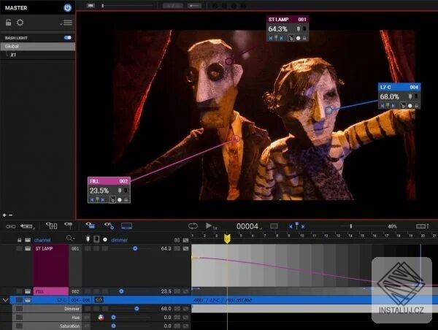Screen dimensions: 438x330
Task: Click the link chain icon in timeline toolbar
Action: tap(11, 226)
